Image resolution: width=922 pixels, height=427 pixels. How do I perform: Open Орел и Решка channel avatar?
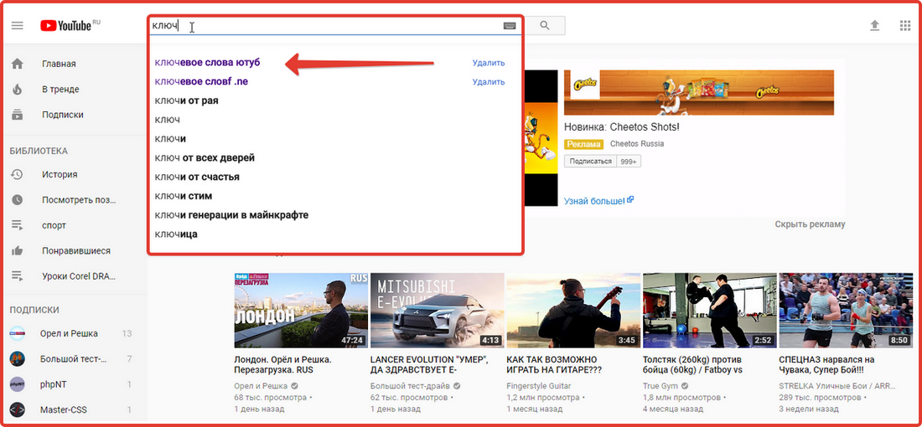18,333
